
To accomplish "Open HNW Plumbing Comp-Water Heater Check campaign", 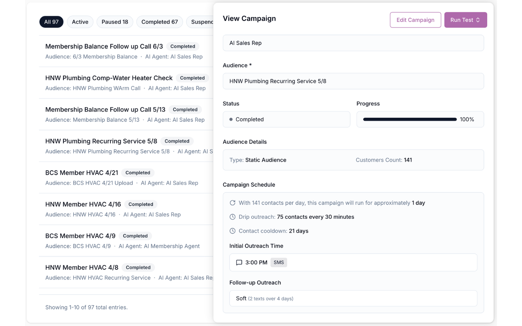I will 109,78.
